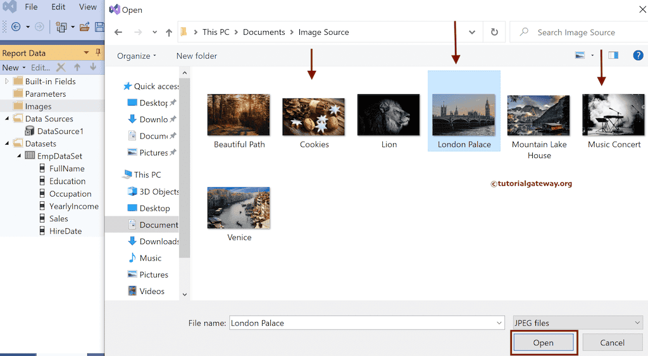Click New Project icon in Visual Studio toolbar
This screenshot has width=648, height=356.
(61, 27)
